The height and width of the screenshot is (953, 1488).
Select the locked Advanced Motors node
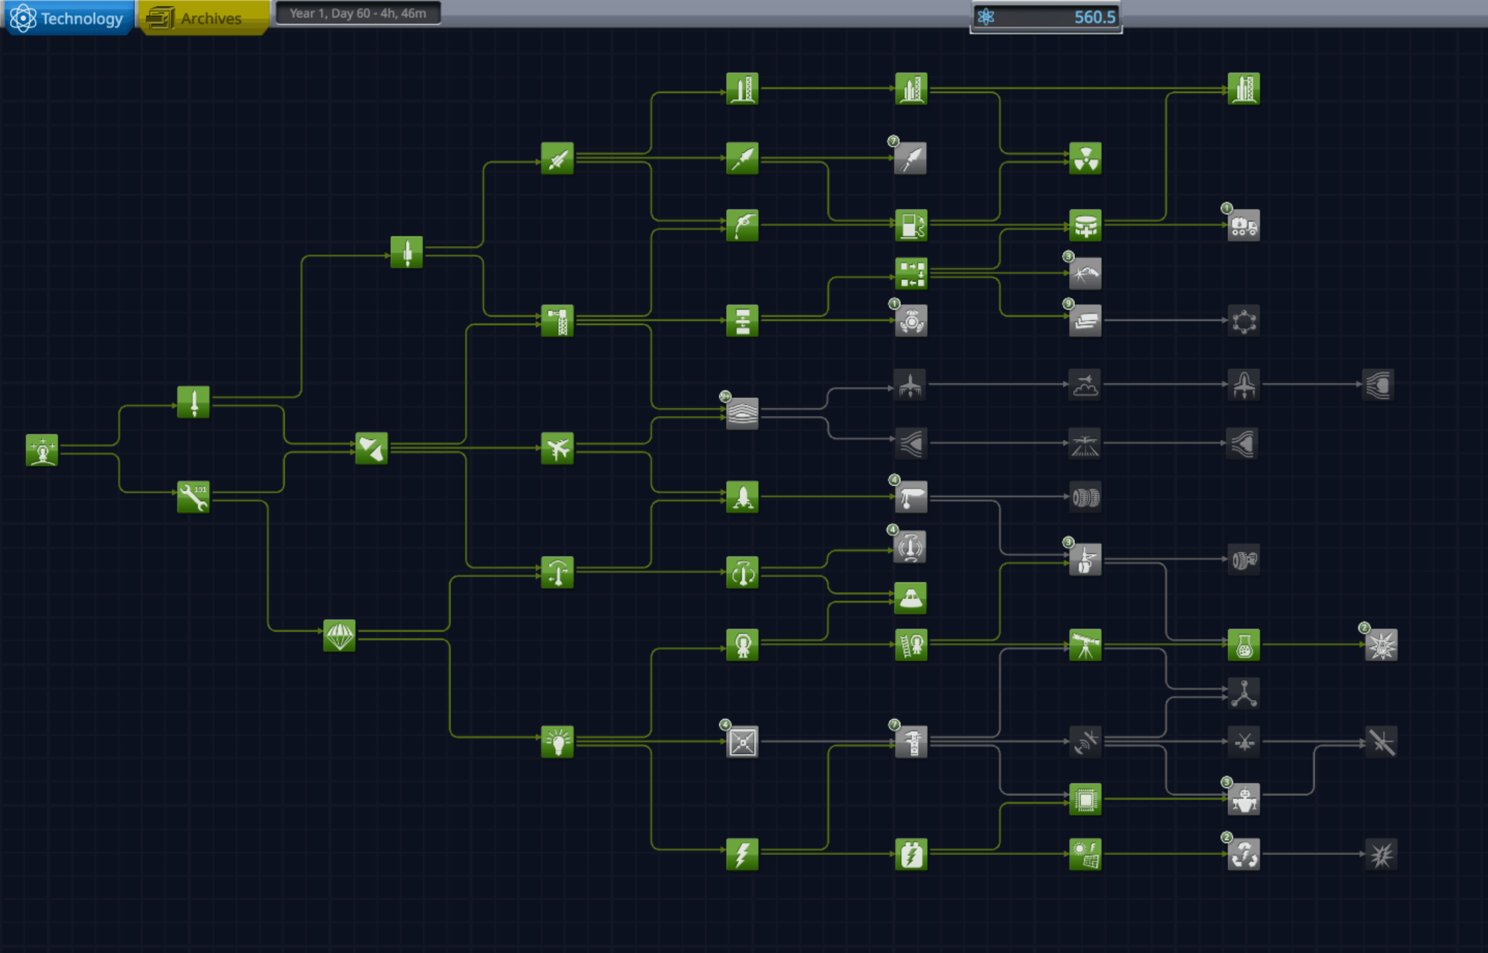[1243, 559]
